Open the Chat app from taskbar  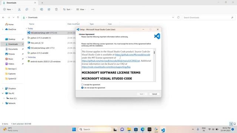tap(122, 129)
